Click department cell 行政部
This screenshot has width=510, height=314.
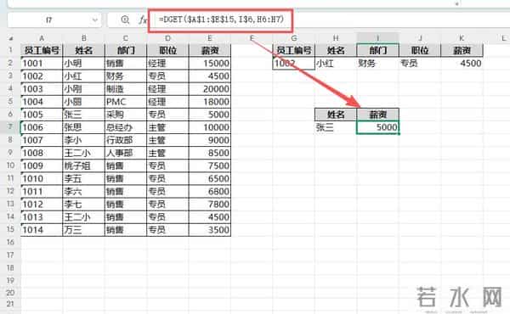coord(126,140)
